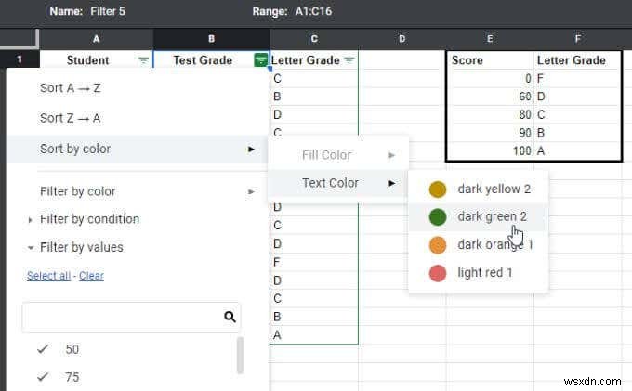Screen dimensions: 632x391
Task: Click the 'Student' header cell
Action: coord(96,60)
